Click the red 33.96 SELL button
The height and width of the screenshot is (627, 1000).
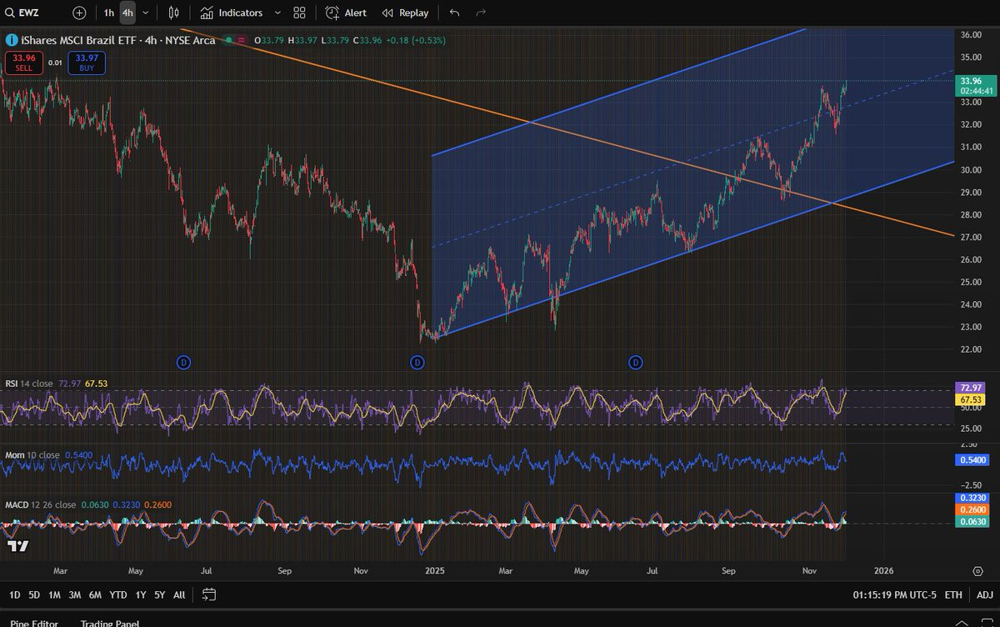click(24, 63)
